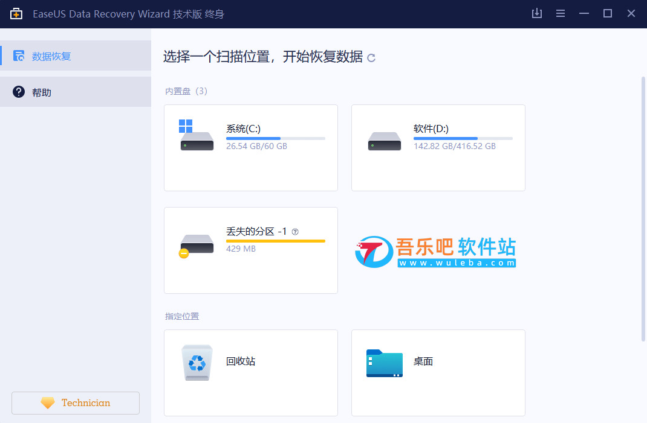Open the 帮助 sidebar item
This screenshot has height=423, width=647.
(x=76, y=92)
